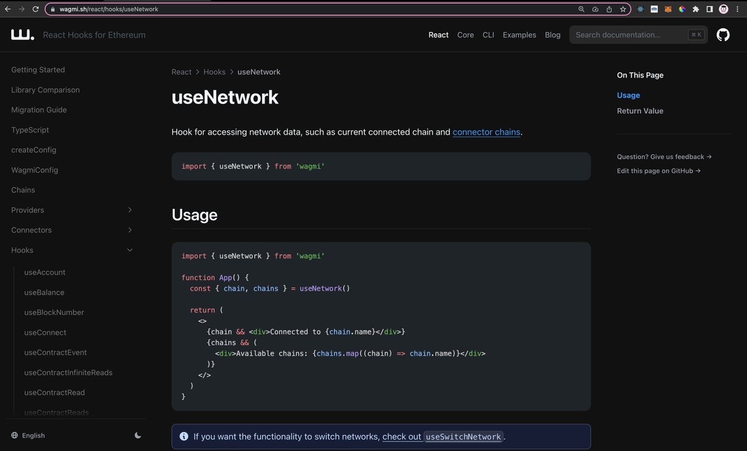The image size is (747, 451).
Task: Open the GitHub repository icon
Action: (x=723, y=35)
